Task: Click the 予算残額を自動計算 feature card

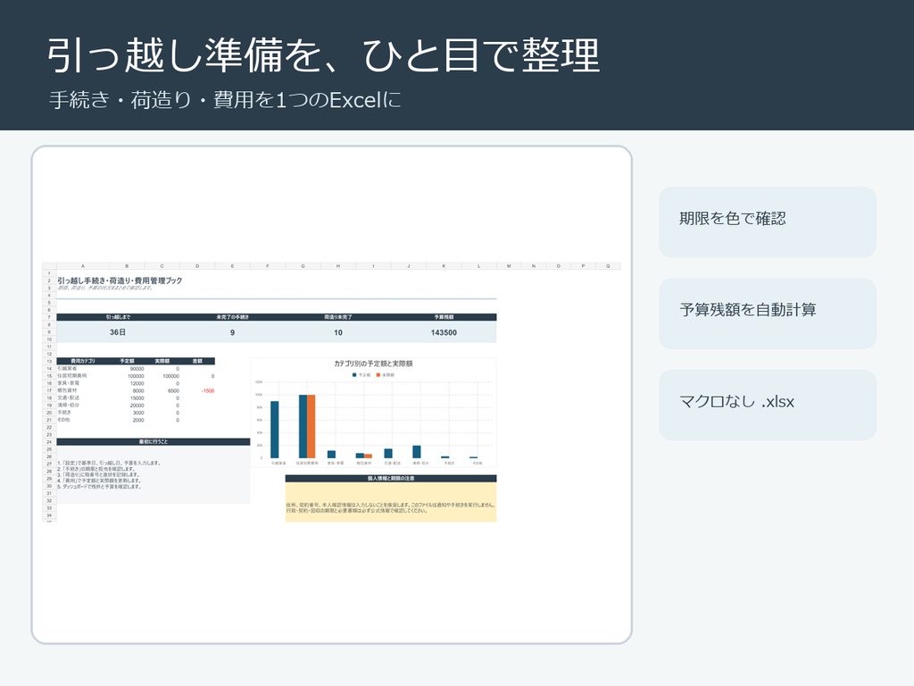Action: pos(767,314)
